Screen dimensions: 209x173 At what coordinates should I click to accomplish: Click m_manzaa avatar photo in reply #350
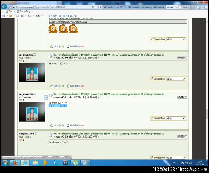click(32, 72)
